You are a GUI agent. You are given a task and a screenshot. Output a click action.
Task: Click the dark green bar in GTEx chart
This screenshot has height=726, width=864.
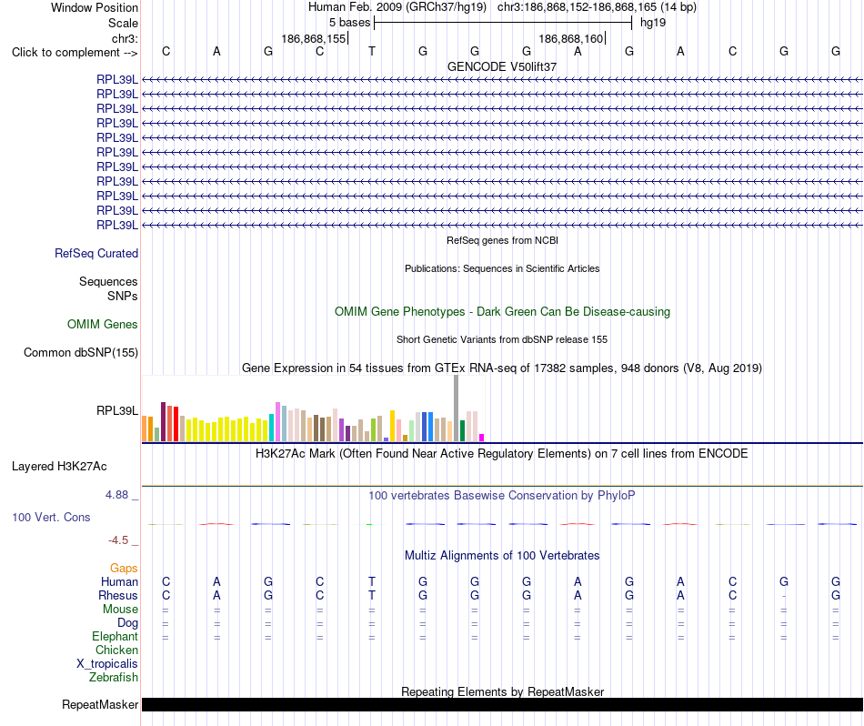[x=462, y=431]
